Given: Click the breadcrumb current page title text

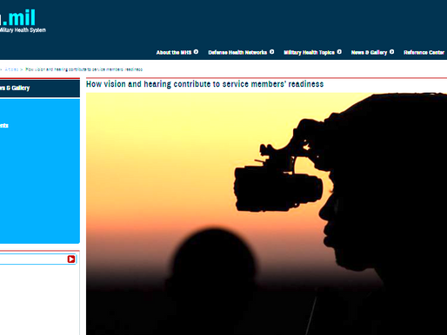Looking at the screenshot, I should point(84,69).
